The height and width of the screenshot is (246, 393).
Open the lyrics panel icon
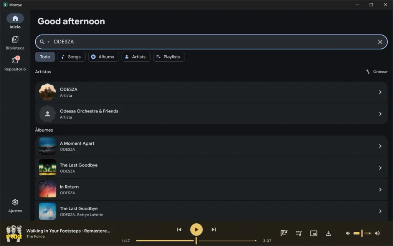click(x=284, y=233)
